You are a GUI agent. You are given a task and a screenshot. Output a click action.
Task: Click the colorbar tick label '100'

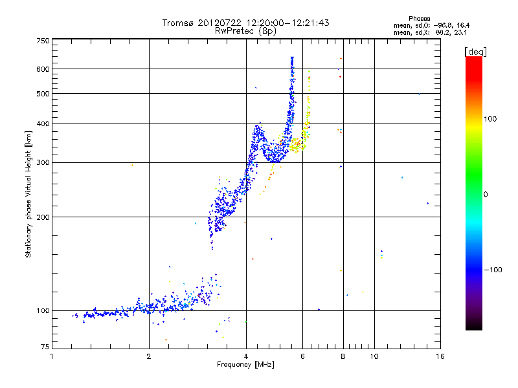pyautogui.click(x=490, y=119)
